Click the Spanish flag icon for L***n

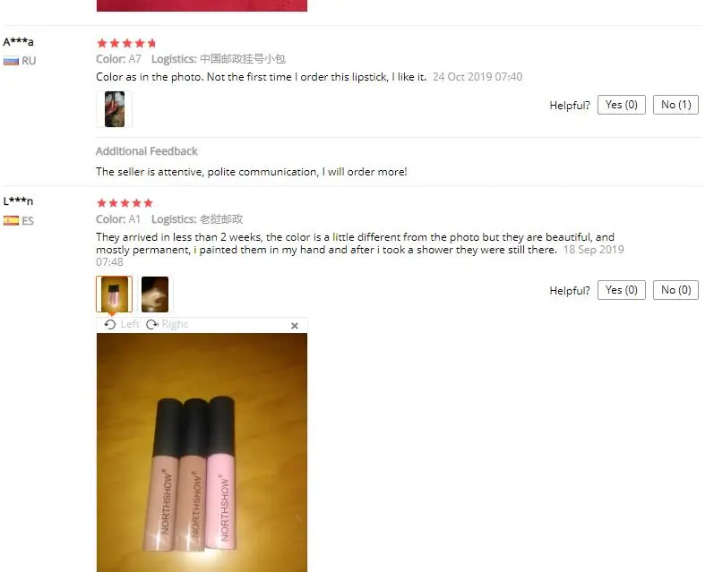click(x=11, y=221)
